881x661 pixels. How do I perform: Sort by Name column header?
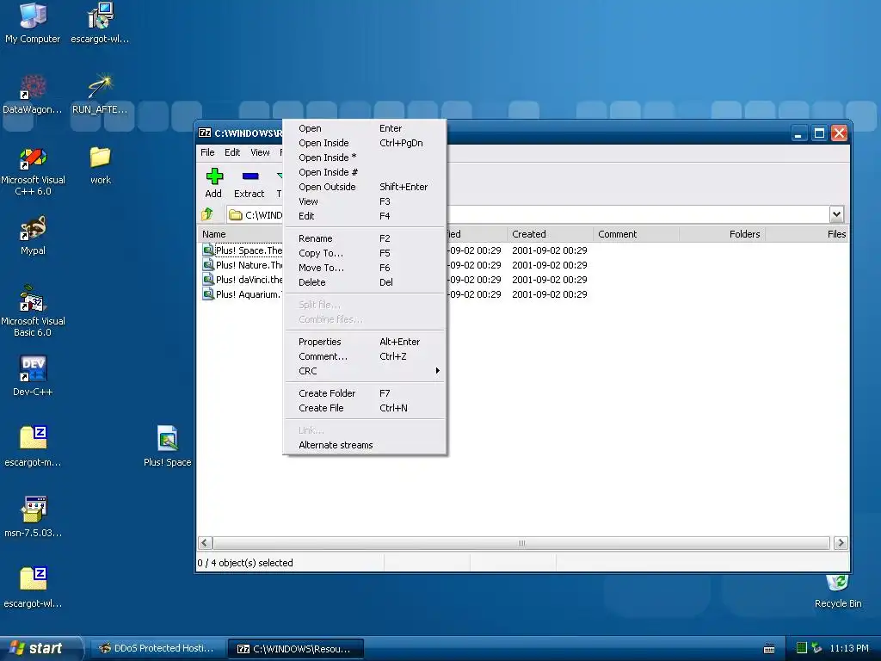coord(240,234)
